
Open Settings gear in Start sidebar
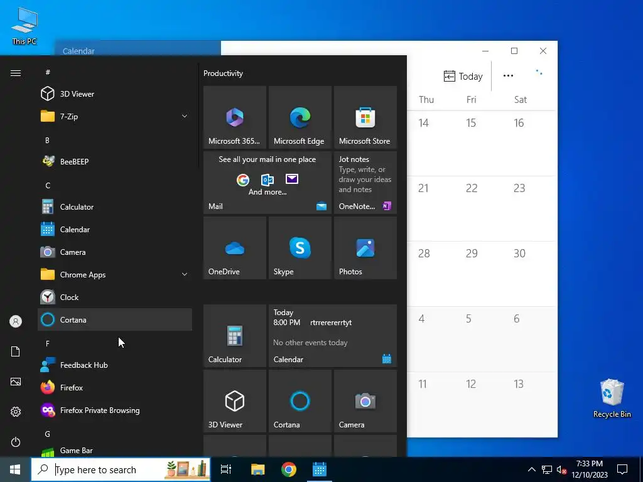tap(16, 412)
